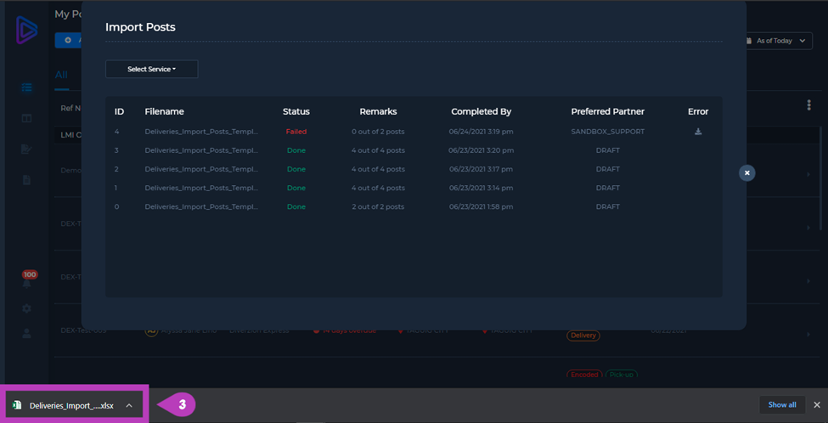This screenshot has height=423, width=828.
Task: Click the Excel file icon in downloads bar
Action: click(17, 405)
